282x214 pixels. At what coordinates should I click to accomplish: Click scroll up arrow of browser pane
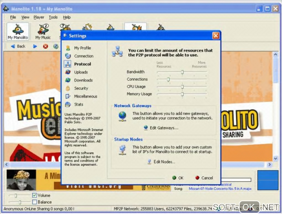click(x=275, y=54)
